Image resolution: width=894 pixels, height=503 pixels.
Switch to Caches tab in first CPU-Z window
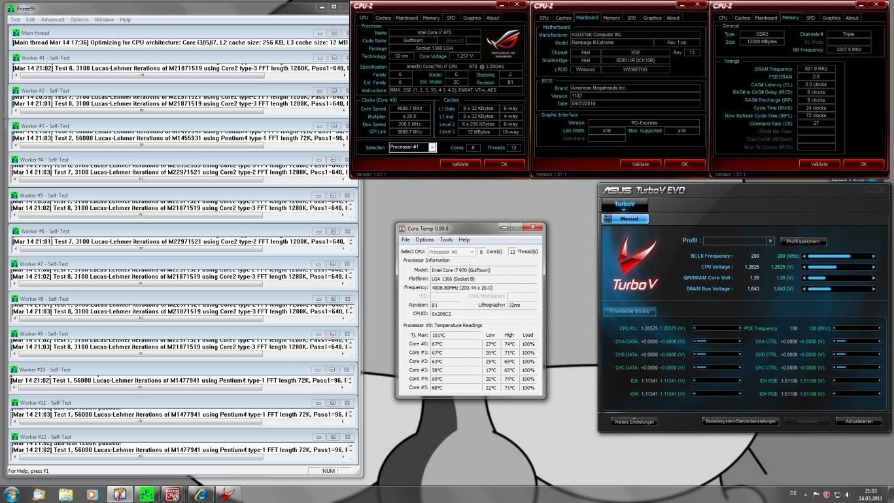click(383, 18)
